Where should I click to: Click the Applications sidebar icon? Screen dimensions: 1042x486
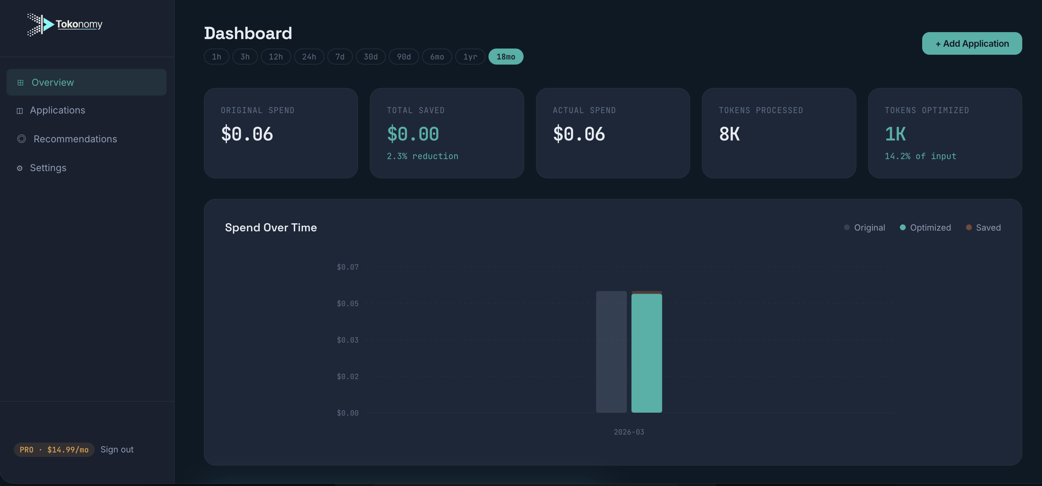[19, 111]
